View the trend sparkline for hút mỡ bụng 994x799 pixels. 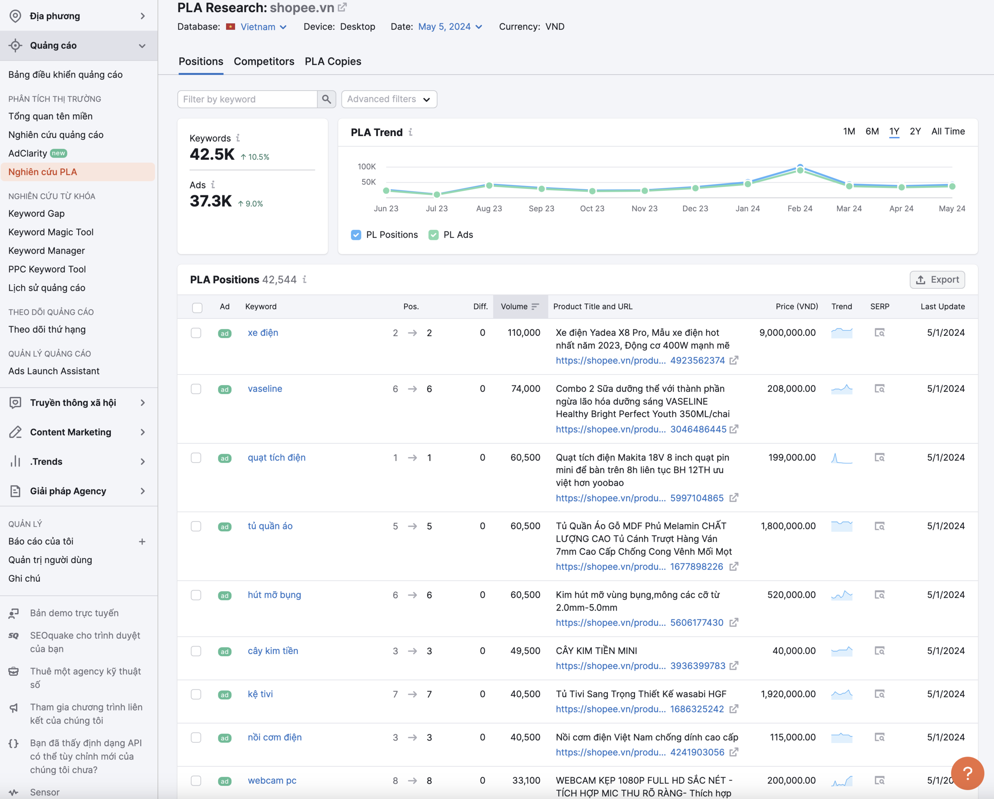tap(842, 595)
